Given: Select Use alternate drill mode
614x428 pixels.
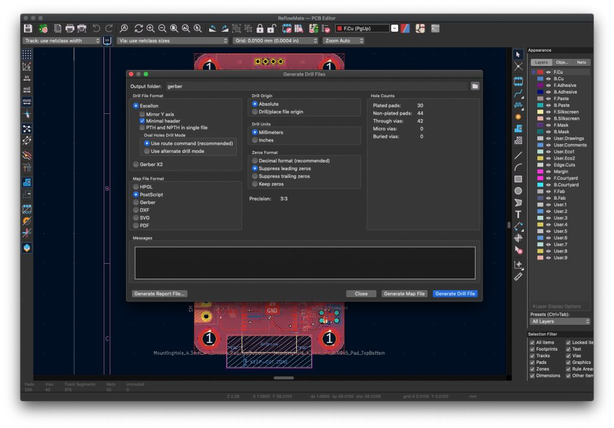Looking at the screenshot, I should [147, 151].
